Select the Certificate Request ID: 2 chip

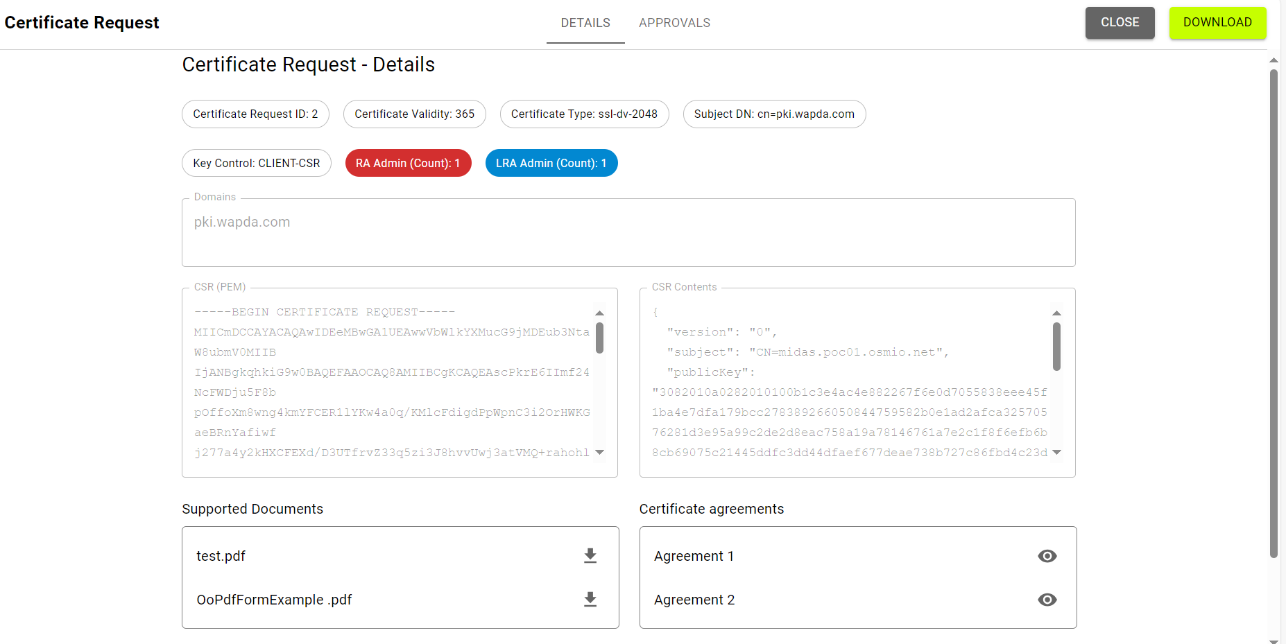pos(255,114)
